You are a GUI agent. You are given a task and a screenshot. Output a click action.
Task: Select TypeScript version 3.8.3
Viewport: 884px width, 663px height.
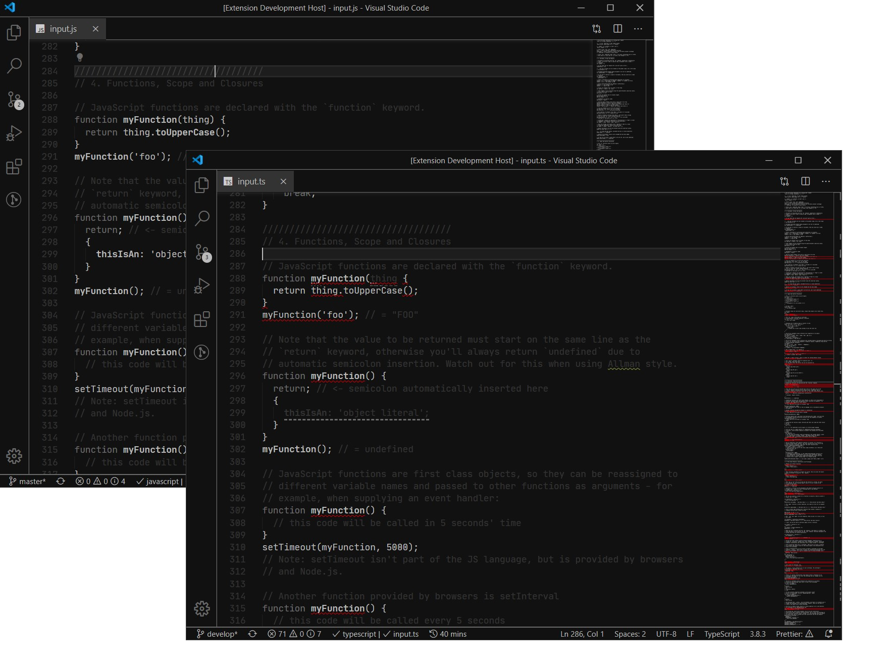point(758,634)
